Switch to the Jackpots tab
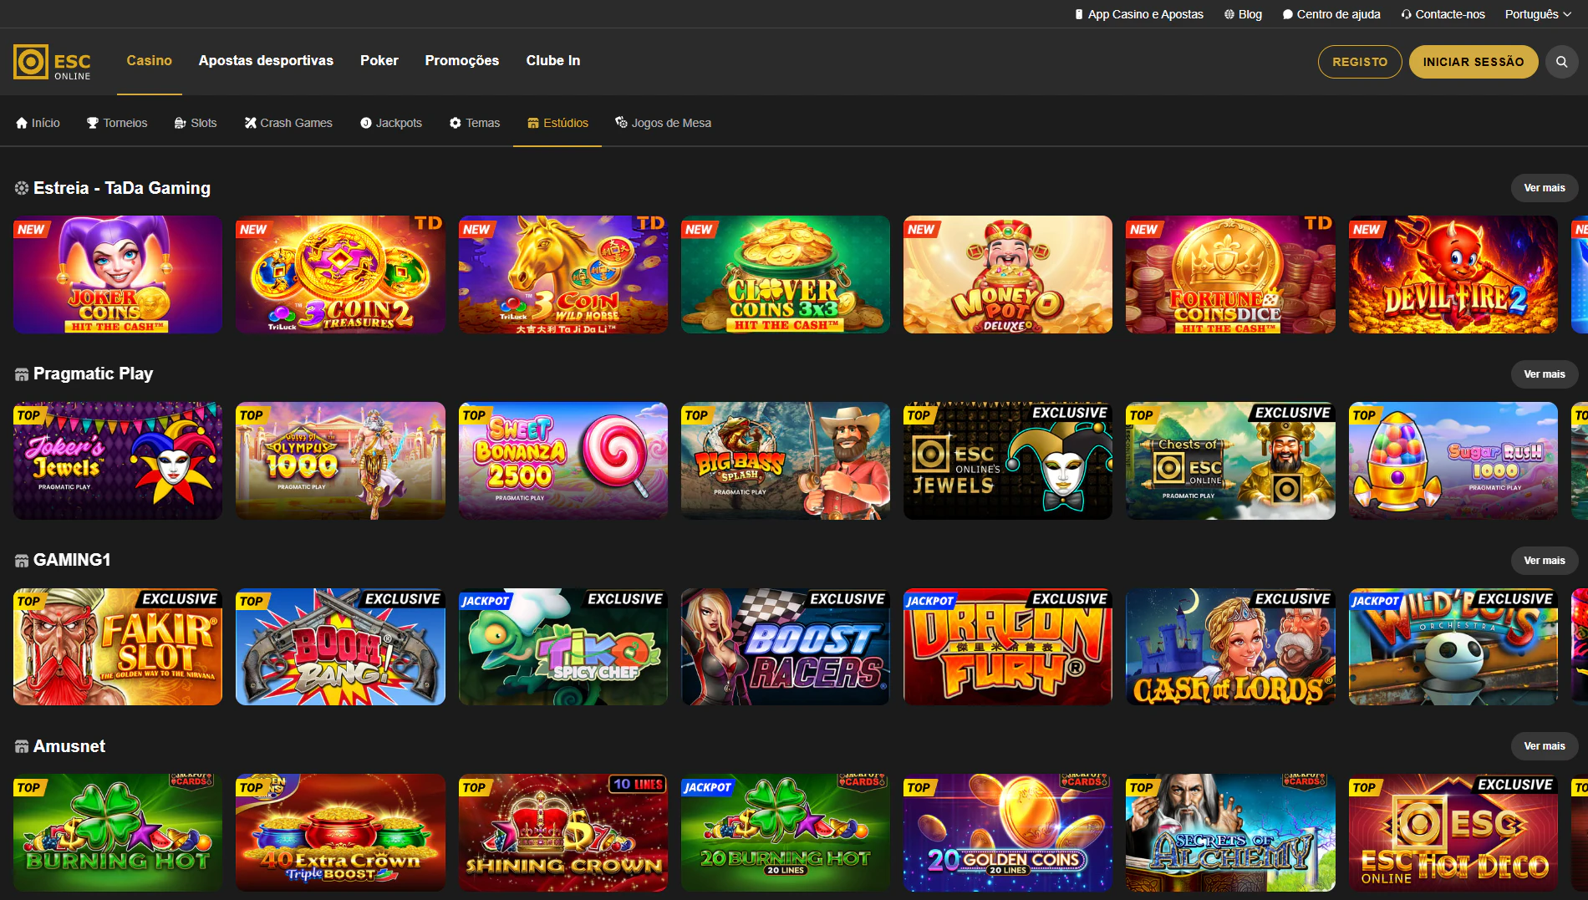Image resolution: width=1588 pixels, height=900 pixels. pos(391,123)
